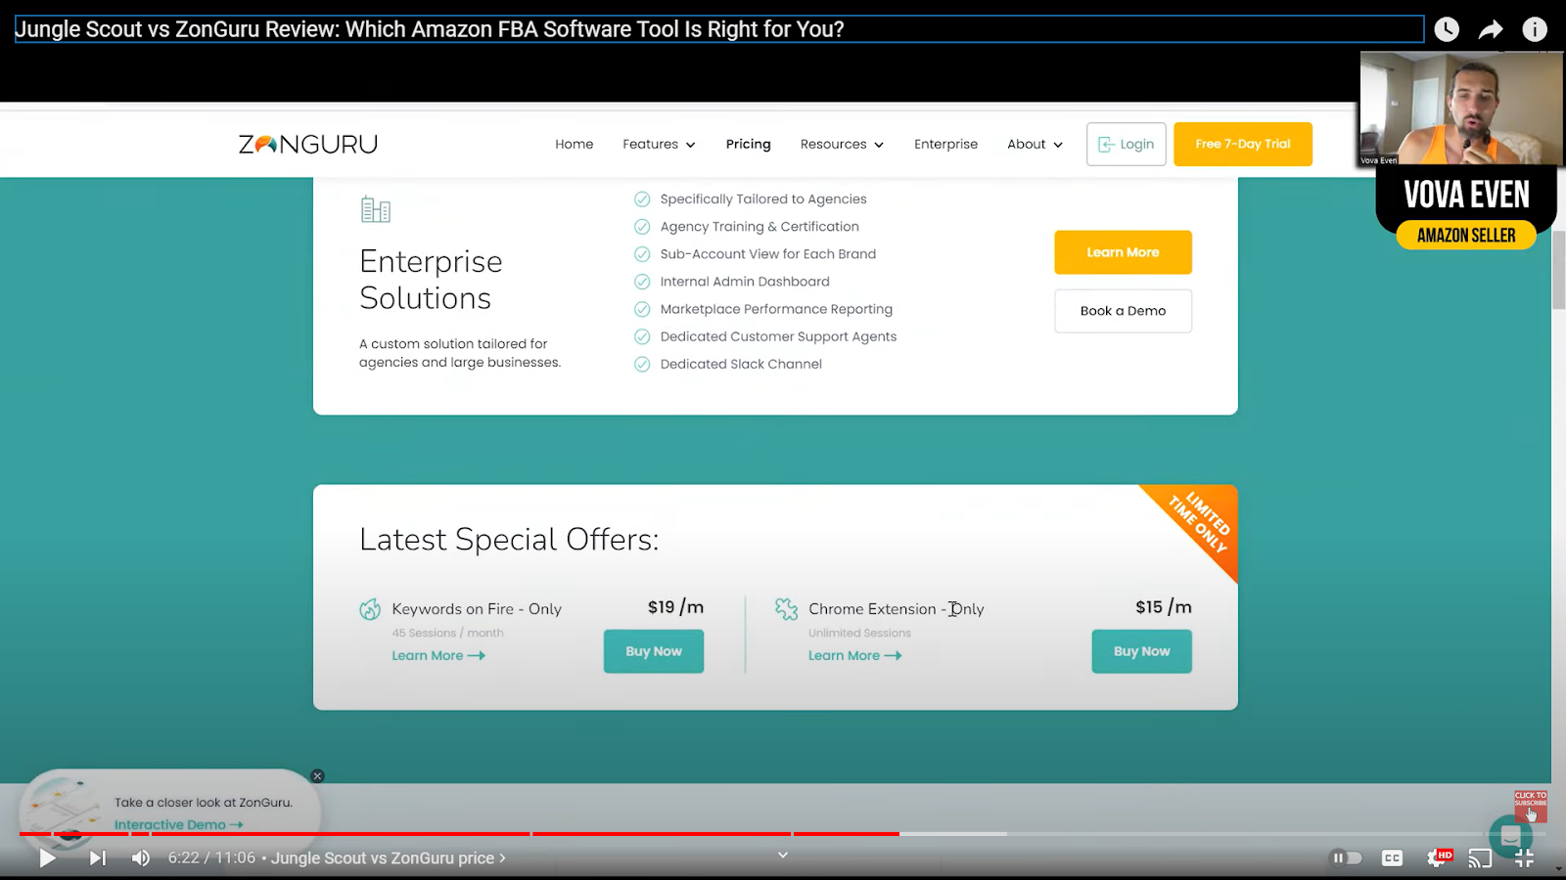Click the page scrollbar thumb
The height and width of the screenshot is (880, 1566).
click(x=1558, y=270)
